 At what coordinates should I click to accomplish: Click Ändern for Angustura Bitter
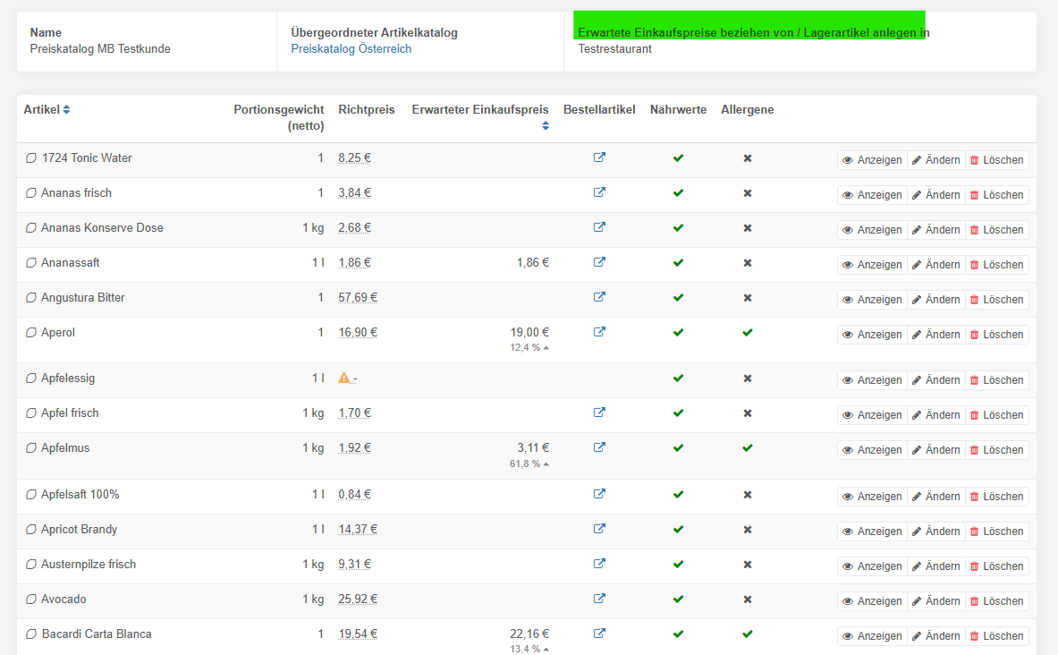point(935,300)
